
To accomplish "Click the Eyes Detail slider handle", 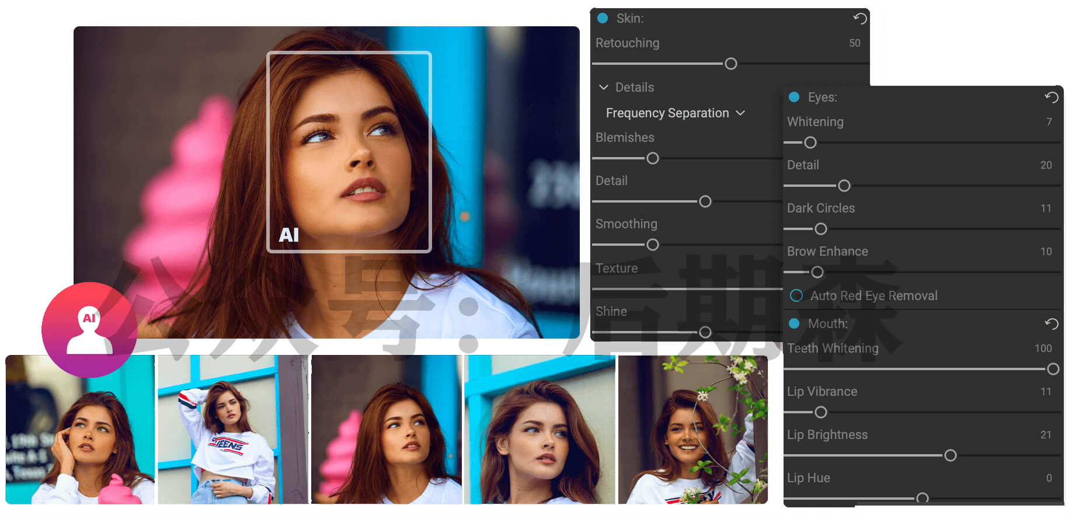I will click(x=844, y=186).
